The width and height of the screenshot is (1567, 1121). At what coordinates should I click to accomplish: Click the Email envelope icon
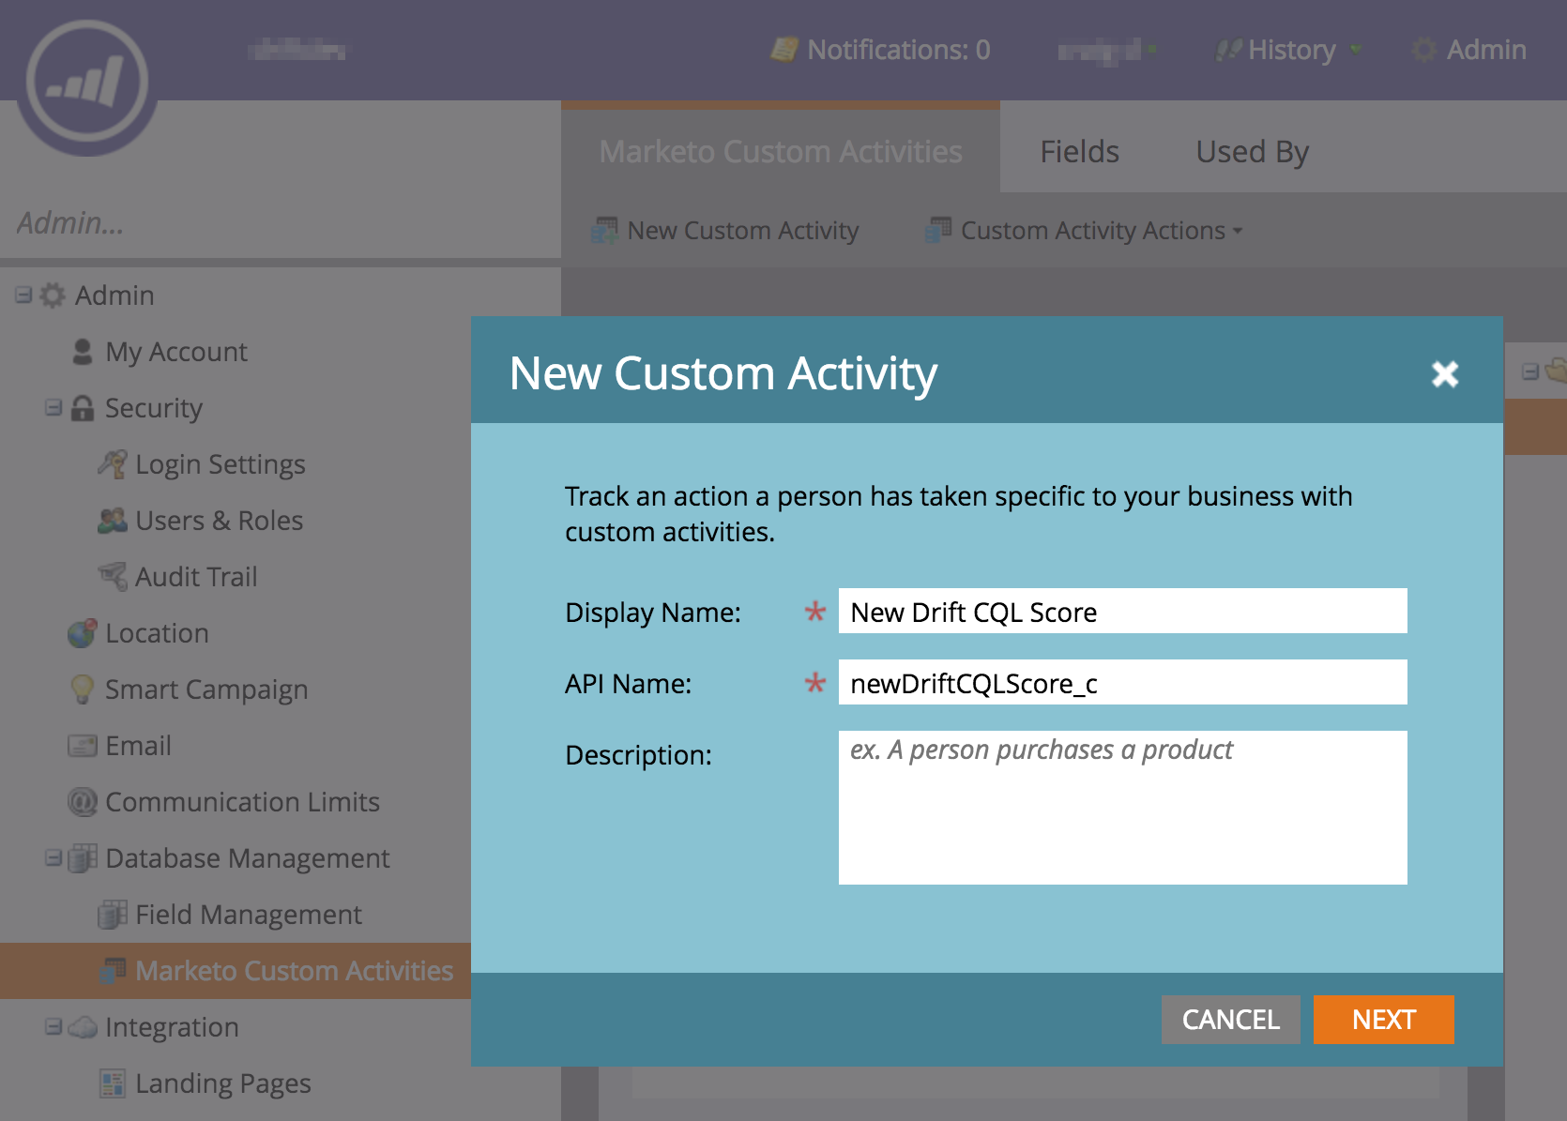83,746
